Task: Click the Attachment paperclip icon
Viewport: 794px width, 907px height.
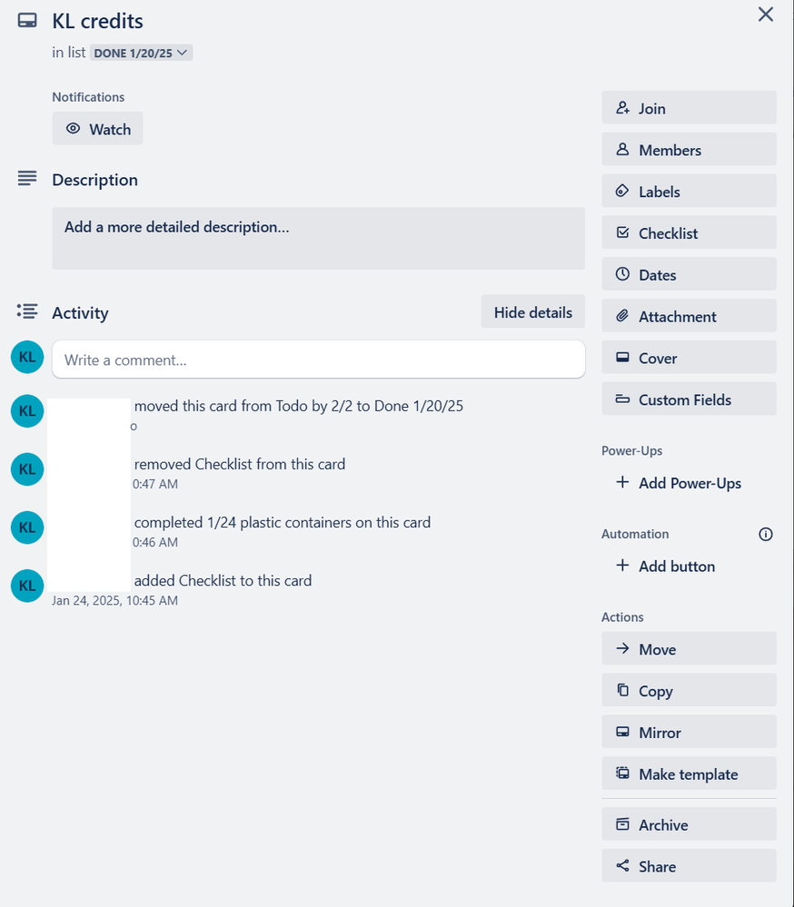Action: (x=623, y=316)
